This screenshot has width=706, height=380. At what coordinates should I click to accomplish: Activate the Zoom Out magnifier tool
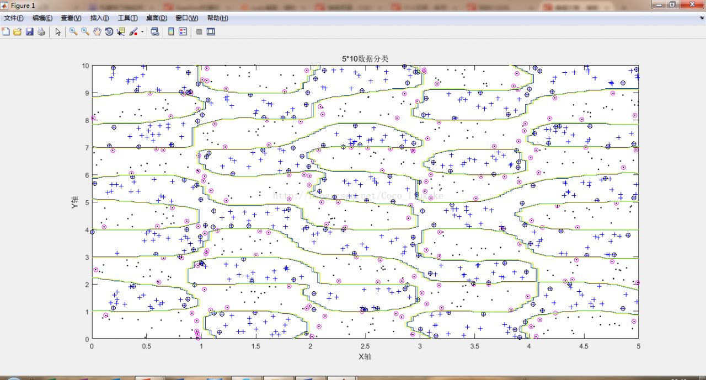coord(85,31)
